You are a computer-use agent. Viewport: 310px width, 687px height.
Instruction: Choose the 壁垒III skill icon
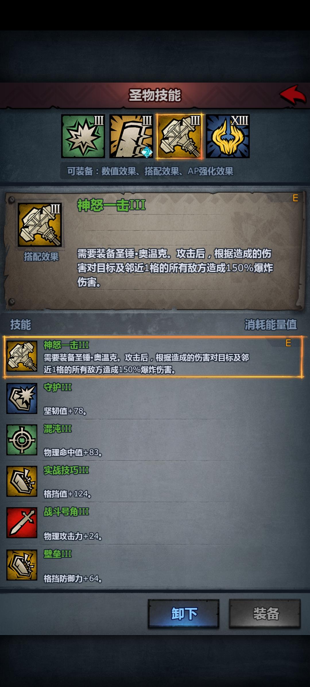pos(22,565)
